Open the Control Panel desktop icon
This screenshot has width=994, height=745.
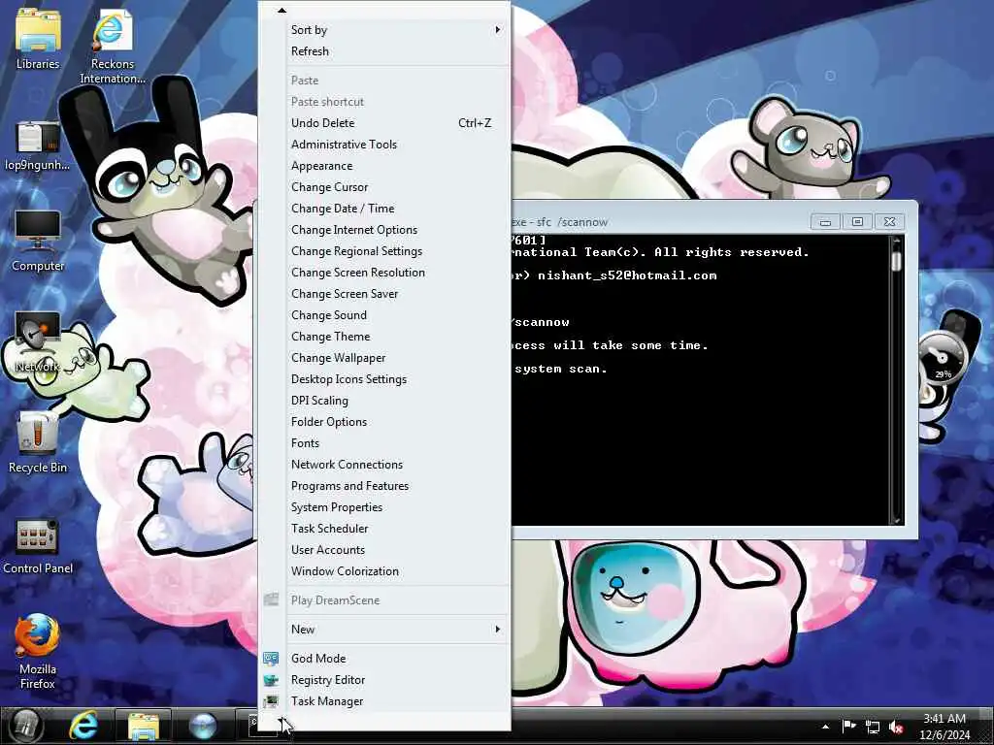[x=38, y=546]
